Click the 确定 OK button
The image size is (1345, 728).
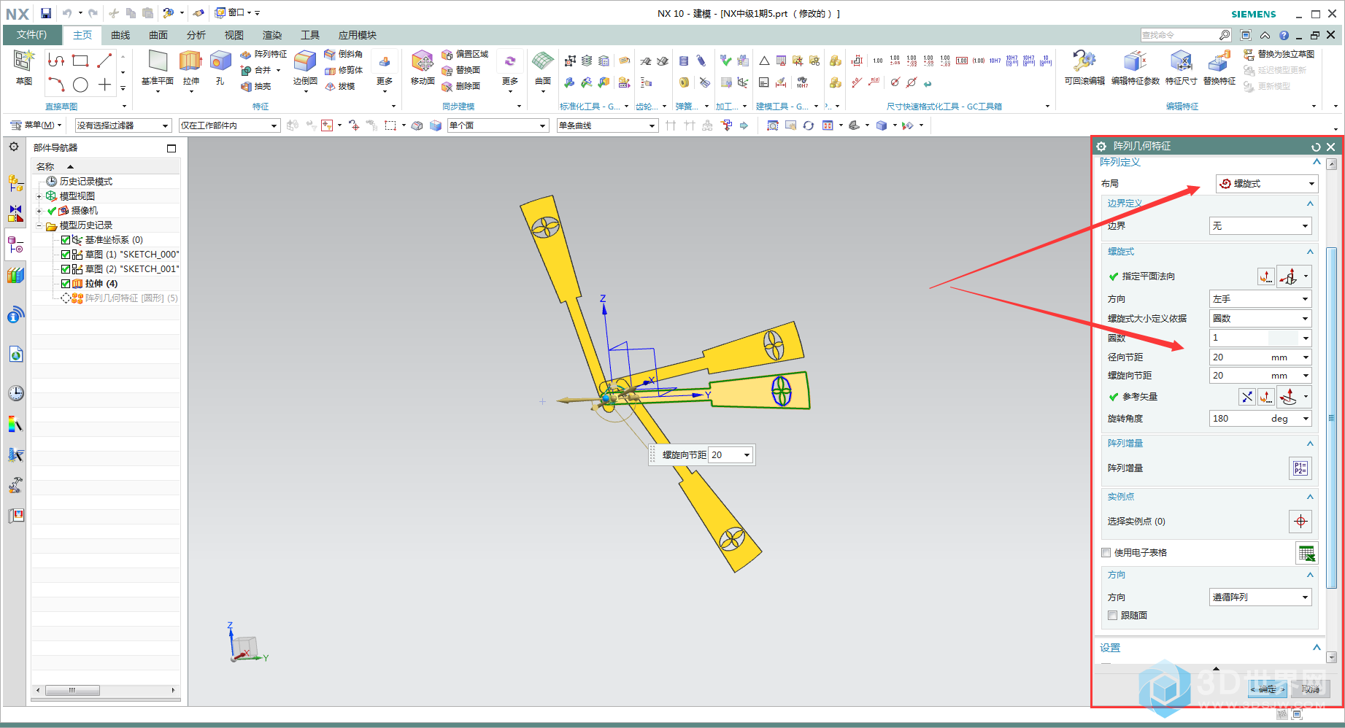coord(1268,689)
